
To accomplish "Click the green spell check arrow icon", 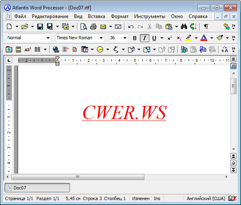I will point(193,27).
